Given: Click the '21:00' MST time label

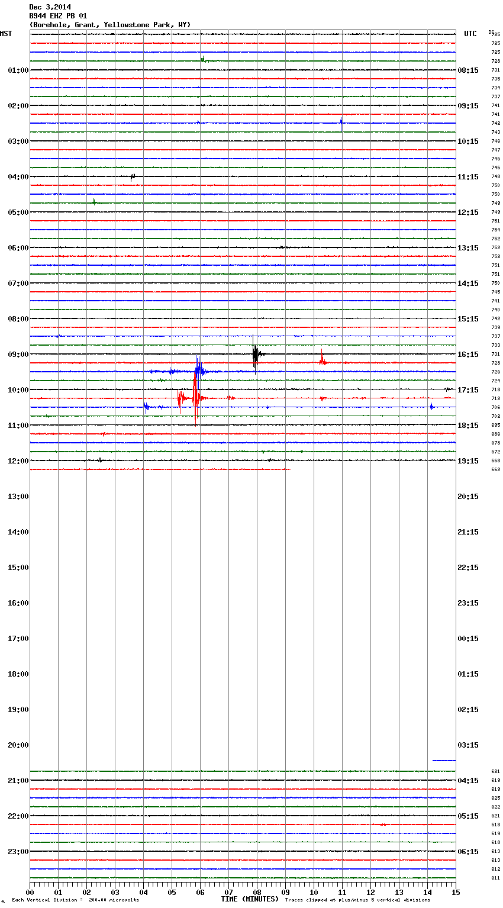Looking at the screenshot, I should click(x=18, y=781).
